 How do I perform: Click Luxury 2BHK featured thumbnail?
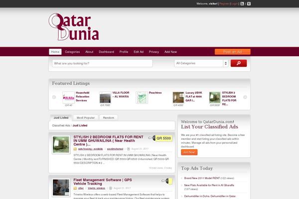pos(178,98)
